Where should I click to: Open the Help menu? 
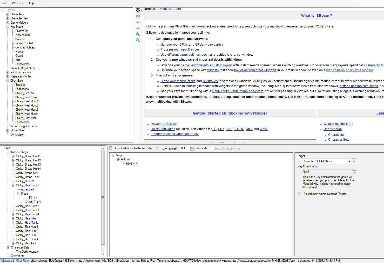point(31,3)
